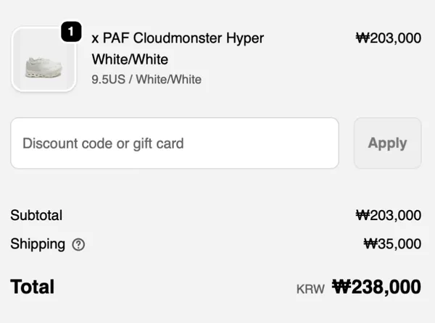Viewport: 435px width, 323px height.
Task: Click the bold Total label
Action: pos(33,287)
